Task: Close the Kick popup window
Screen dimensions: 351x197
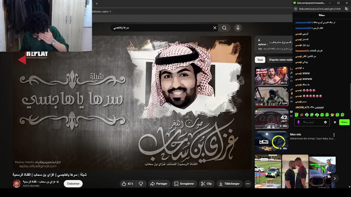Action: (x=347, y=3)
